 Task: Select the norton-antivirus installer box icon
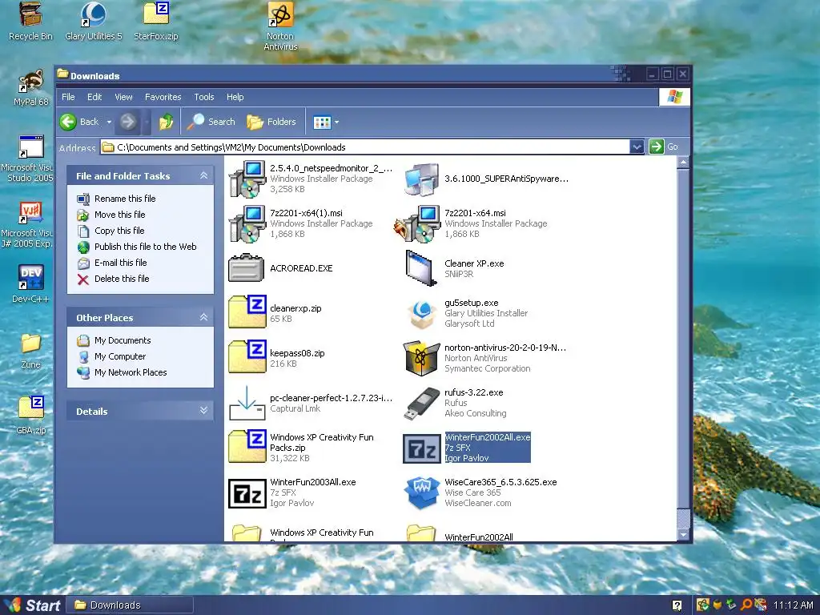coord(421,358)
